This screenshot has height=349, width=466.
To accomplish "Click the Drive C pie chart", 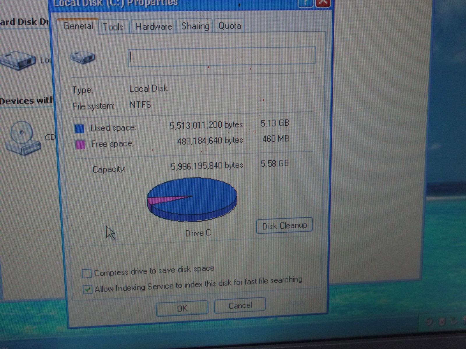I will pyautogui.click(x=192, y=199).
